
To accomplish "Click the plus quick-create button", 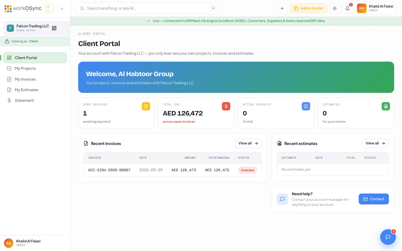I will (282, 8).
